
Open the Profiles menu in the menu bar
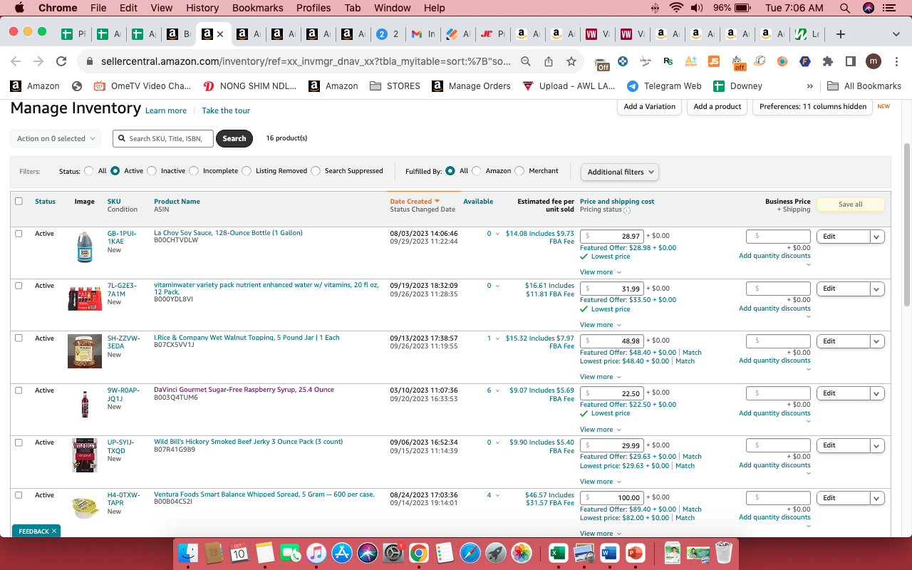[x=313, y=8]
